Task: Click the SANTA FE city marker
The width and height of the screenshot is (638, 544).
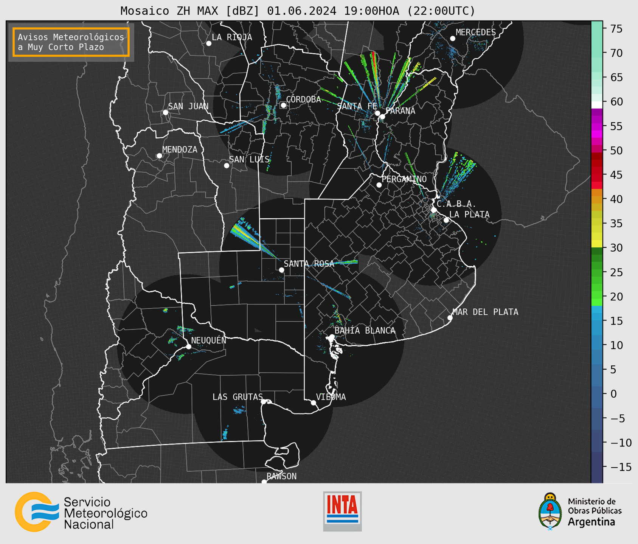Action: pos(377,113)
